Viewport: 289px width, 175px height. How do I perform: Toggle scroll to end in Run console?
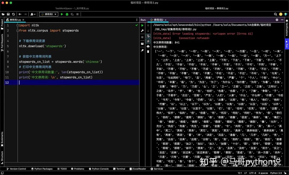coord(148,41)
